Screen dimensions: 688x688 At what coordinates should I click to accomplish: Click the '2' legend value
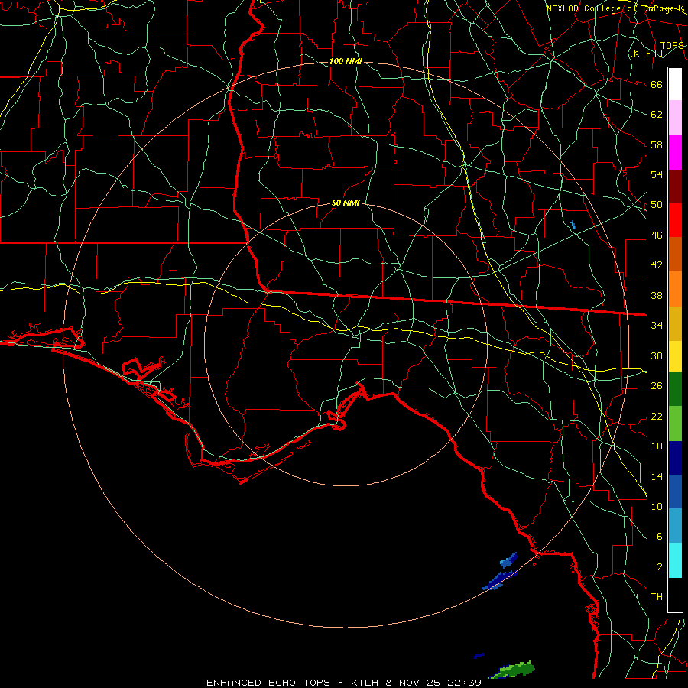[x=659, y=567]
